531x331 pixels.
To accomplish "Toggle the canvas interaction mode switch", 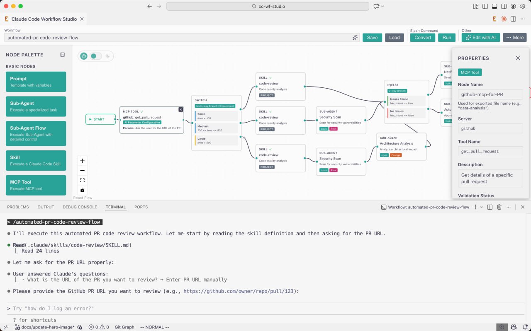I will tap(96, 56).
